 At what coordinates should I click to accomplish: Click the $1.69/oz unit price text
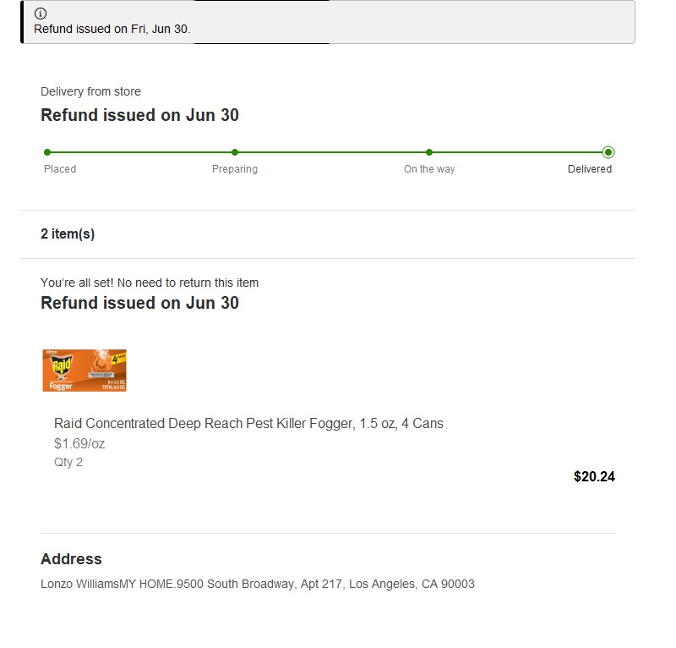click(x=79, y=443)
